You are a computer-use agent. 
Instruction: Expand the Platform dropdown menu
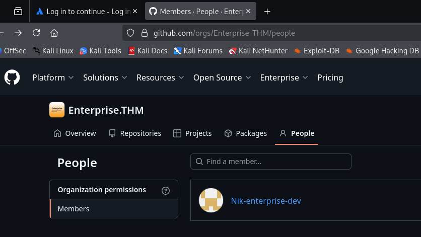coord(53,77)
